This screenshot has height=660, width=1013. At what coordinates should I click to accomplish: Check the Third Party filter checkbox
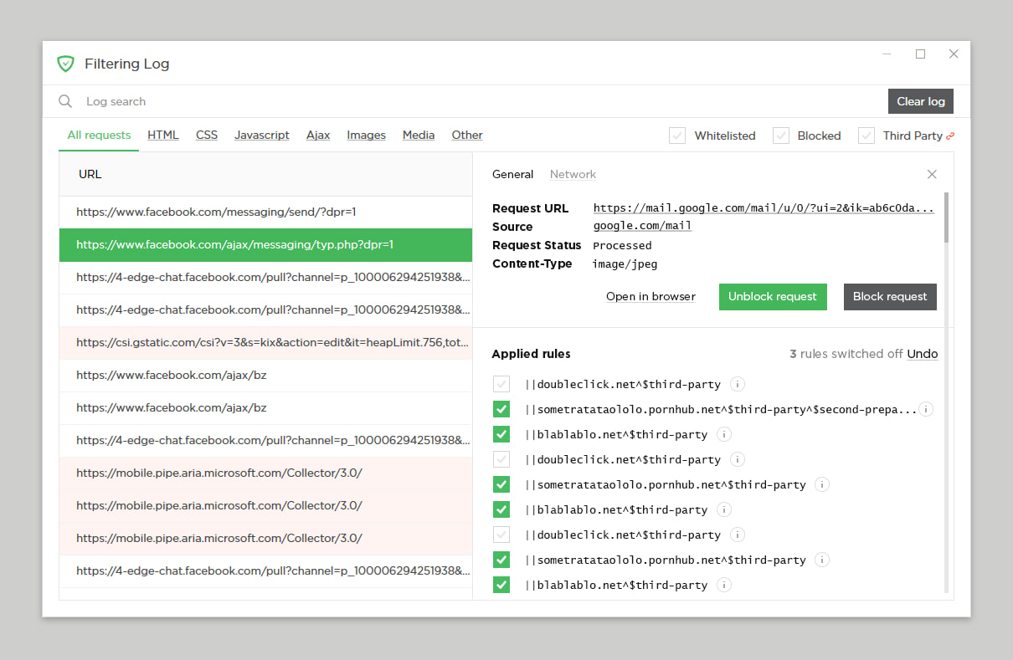(x=866, y=136)
